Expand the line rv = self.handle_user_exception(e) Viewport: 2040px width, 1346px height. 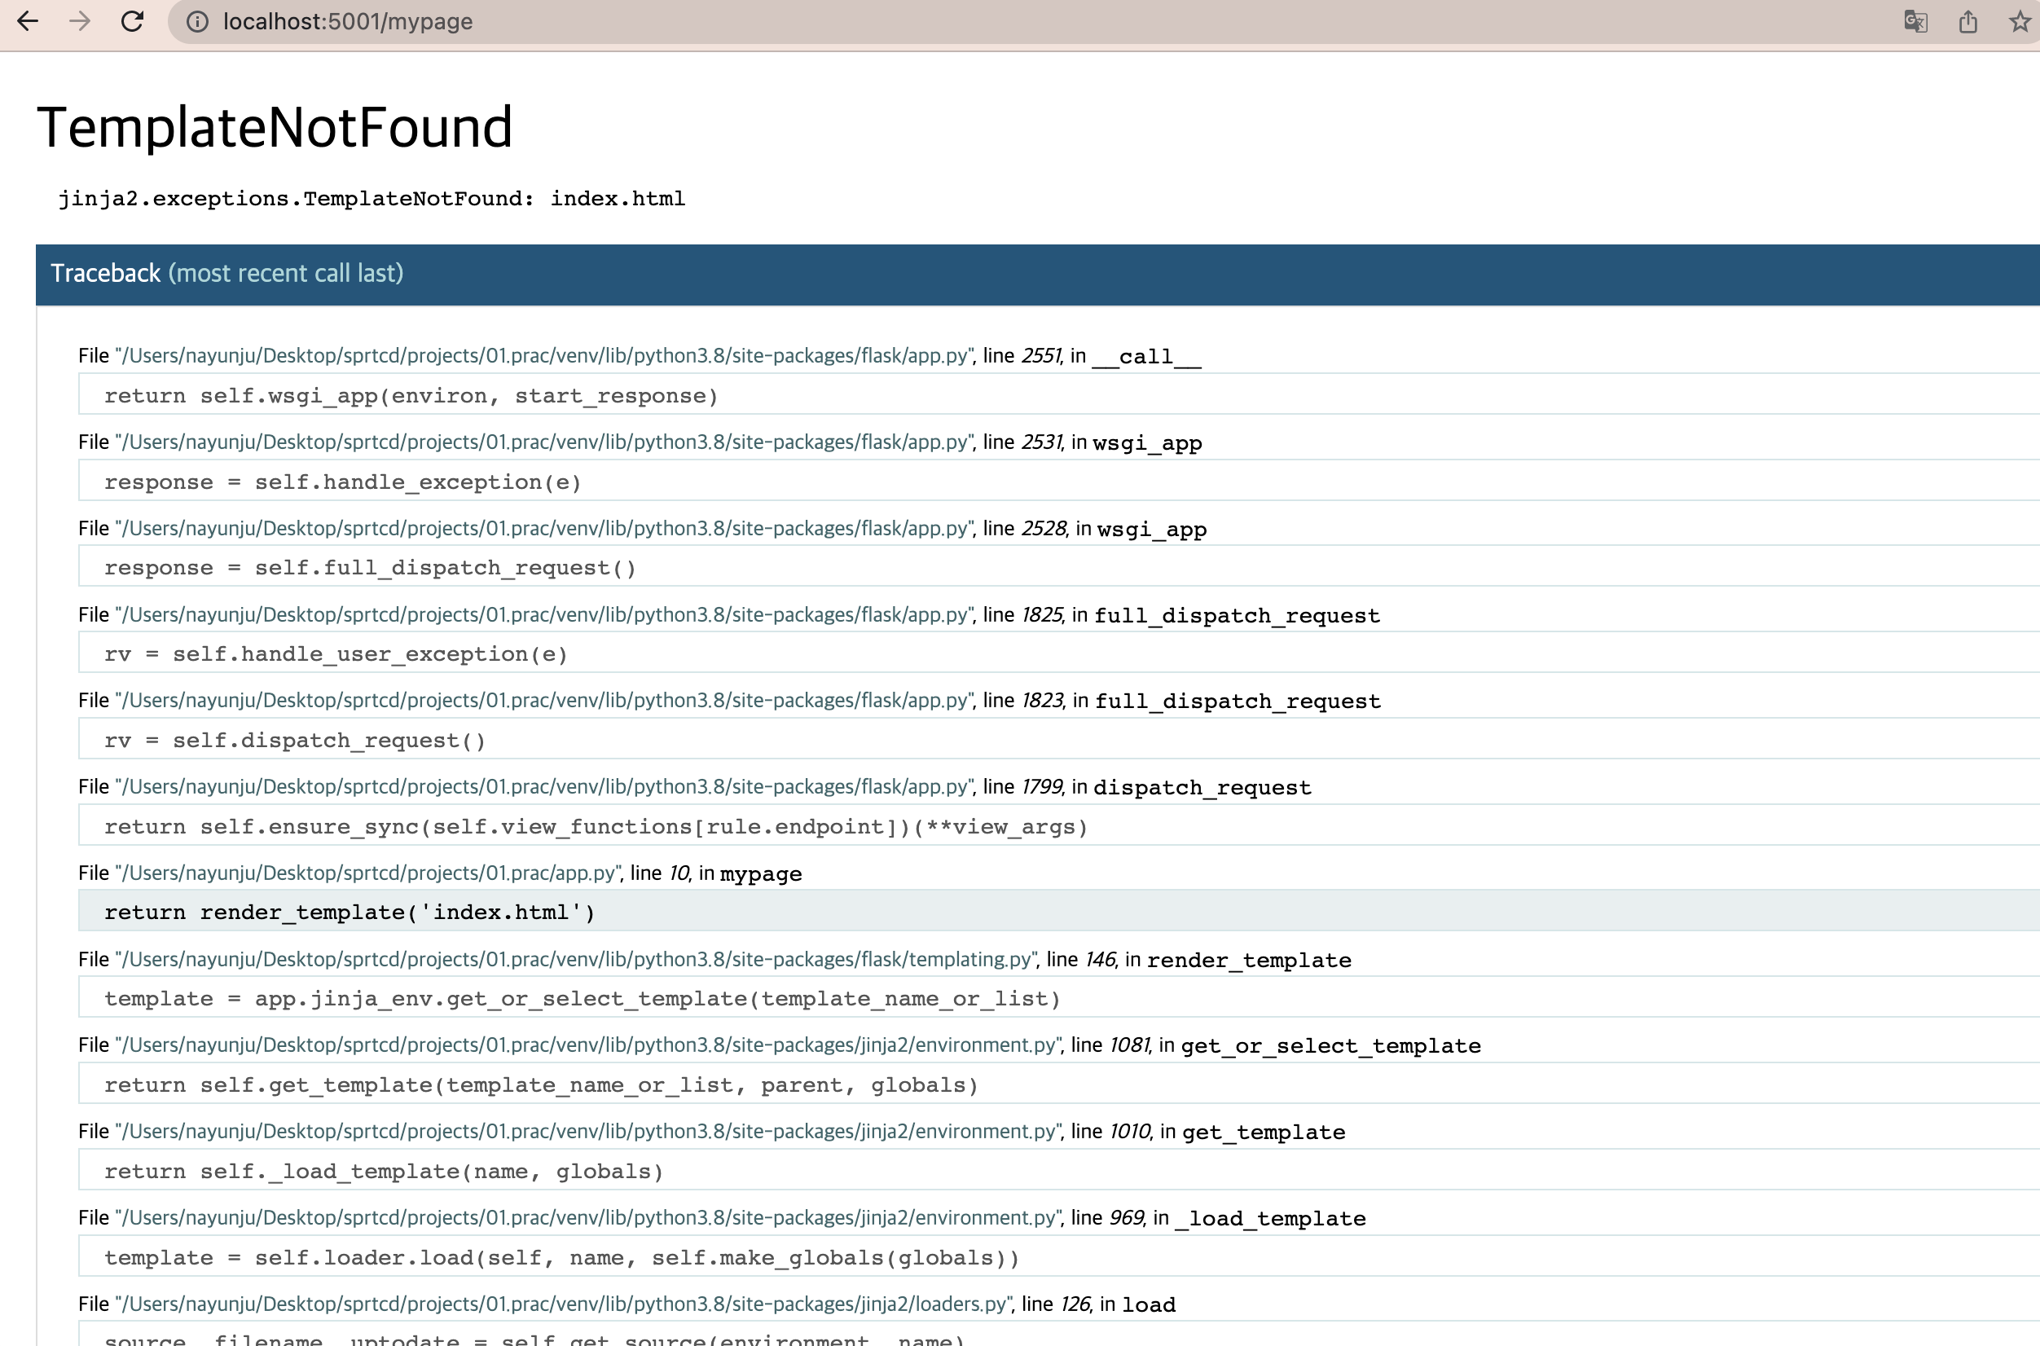[1059, 653]
